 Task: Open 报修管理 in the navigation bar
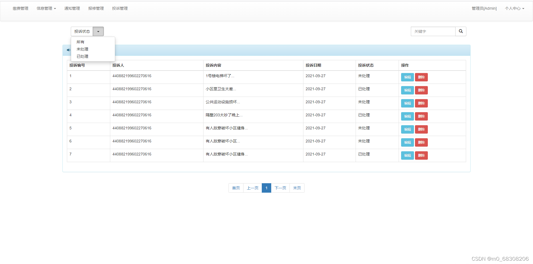pyautogui.click(x=96, y=9)
